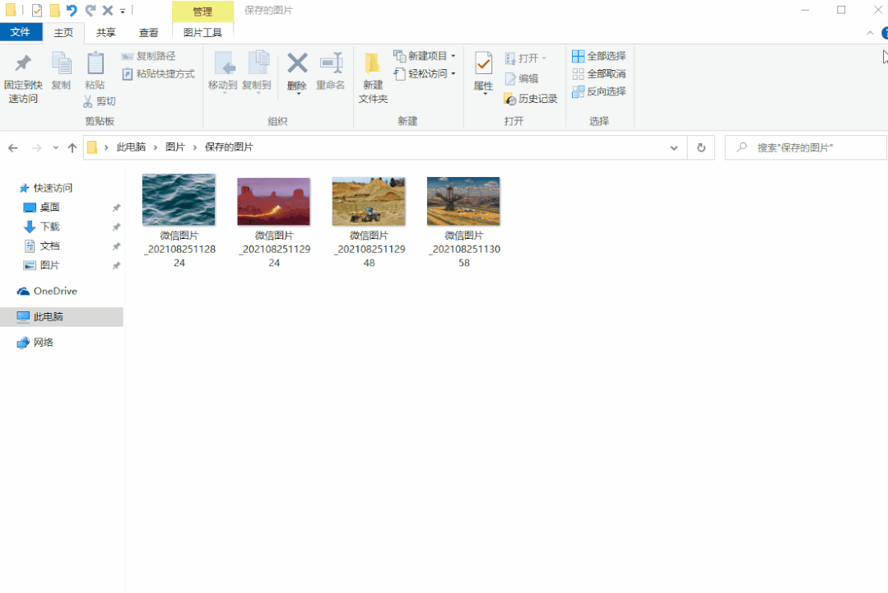Click the Undo arrow in title bar

point(72,10)
